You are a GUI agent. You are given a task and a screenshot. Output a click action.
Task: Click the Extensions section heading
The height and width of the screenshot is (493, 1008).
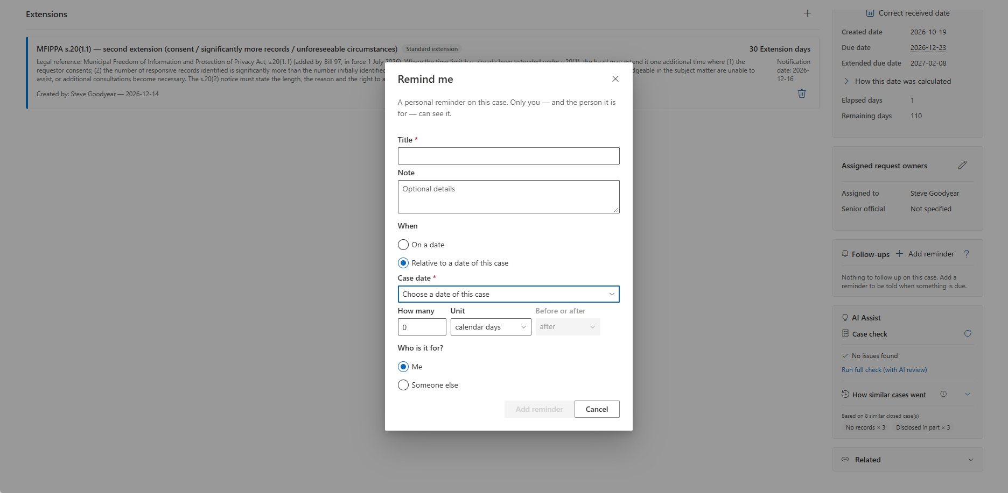(x=46, y=15)
